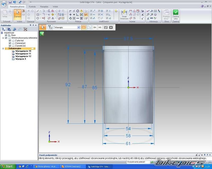Switch to the 1576944 taskbar window
Screen dimensions: 212x169
point(73,167)
